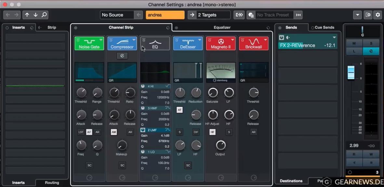
Task: Click the preset reload icon beside No Track Preset
Action: click(298, 15)
